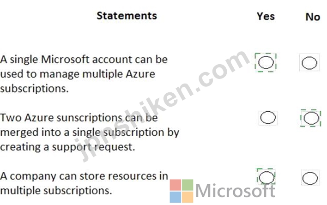Screen dimensions: 327x205
Task: Click the Microsoft four-square logo icon
Action: (x=182, y=191)
